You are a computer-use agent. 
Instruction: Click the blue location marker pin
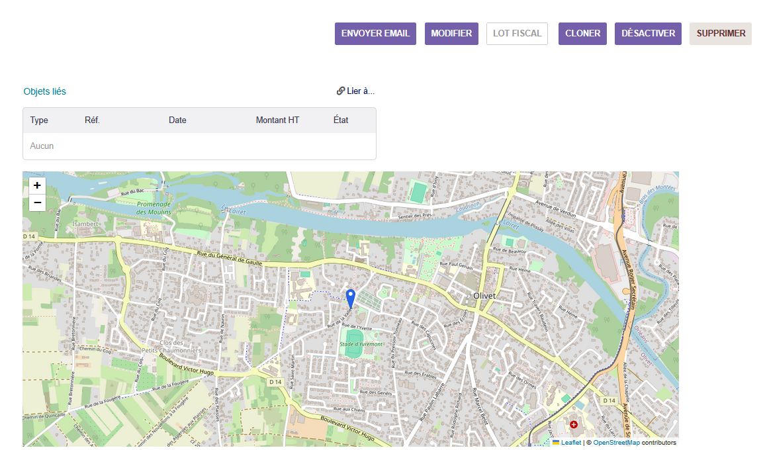tap(351, 298)
